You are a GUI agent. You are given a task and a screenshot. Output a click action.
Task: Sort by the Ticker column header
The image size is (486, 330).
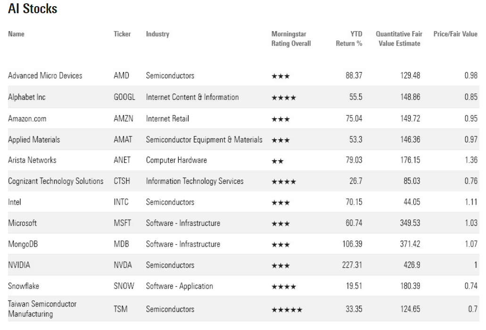pos(122,34)
